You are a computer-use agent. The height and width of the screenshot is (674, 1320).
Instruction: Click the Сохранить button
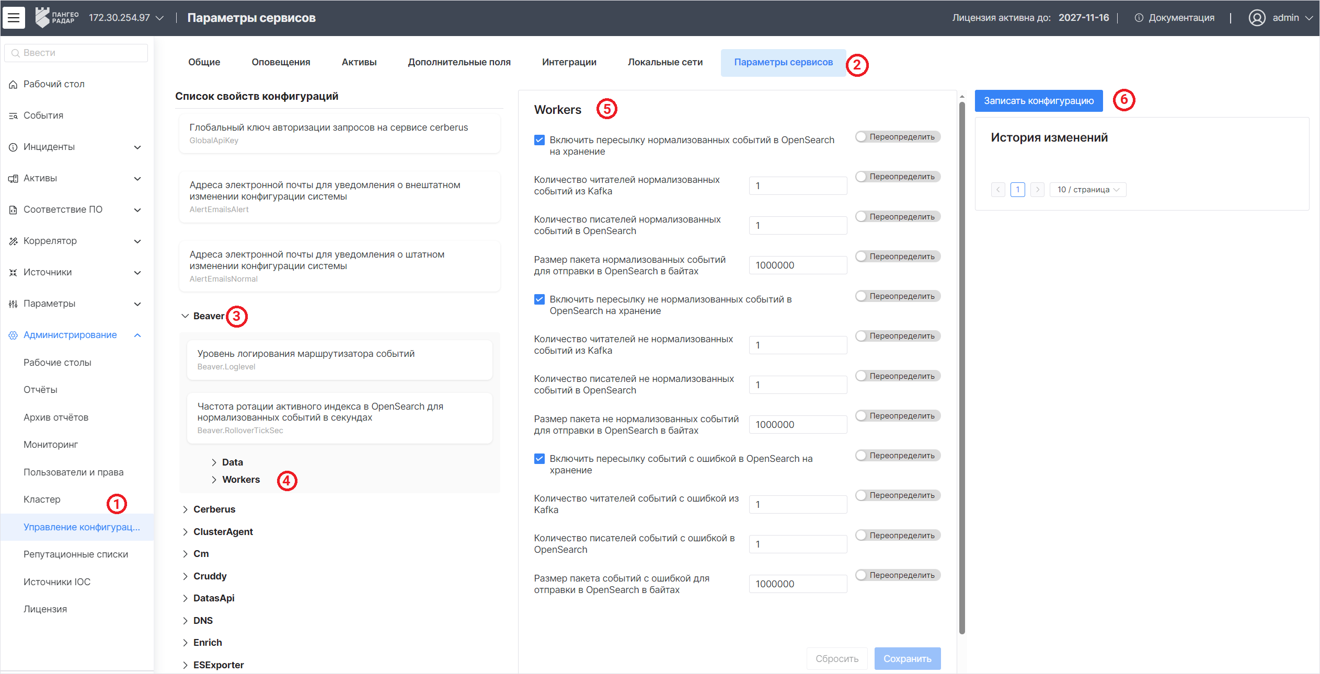click(907, 659)
